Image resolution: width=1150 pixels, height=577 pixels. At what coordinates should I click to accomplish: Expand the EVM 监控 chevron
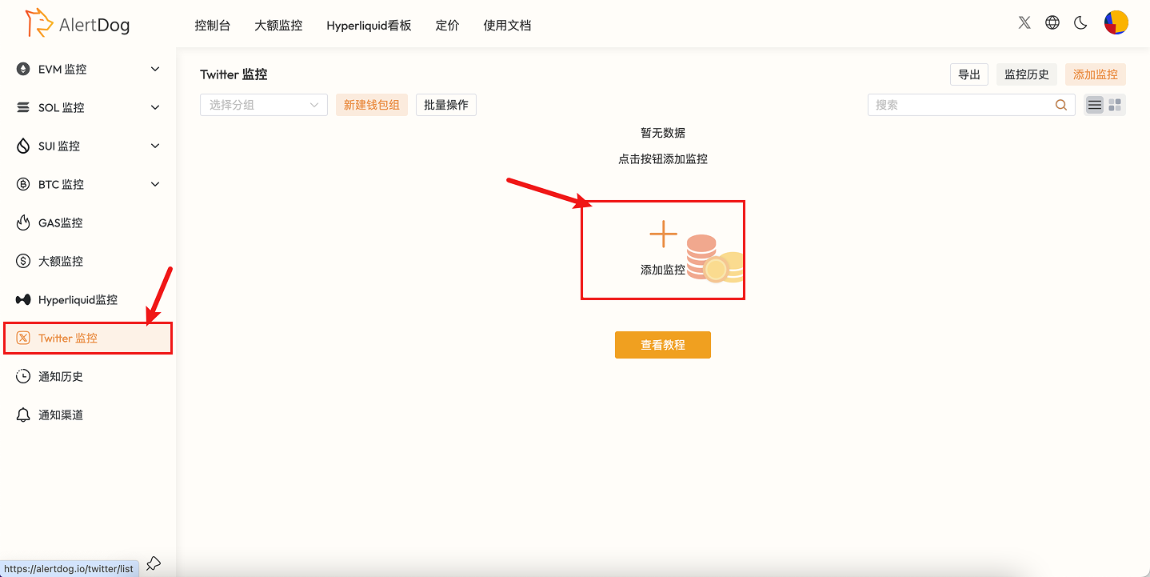(x=155, y=69)
